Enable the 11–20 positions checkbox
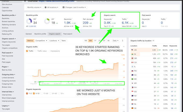The image size is (183, 112). tap(42, 94)
